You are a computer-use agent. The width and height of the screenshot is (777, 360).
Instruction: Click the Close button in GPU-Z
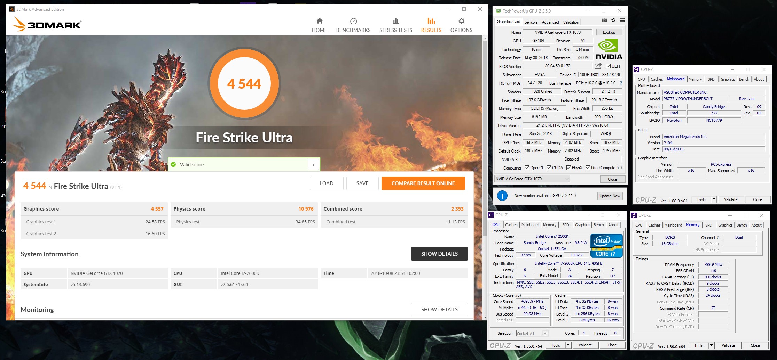pyautogui.click(x=612, y=179)
